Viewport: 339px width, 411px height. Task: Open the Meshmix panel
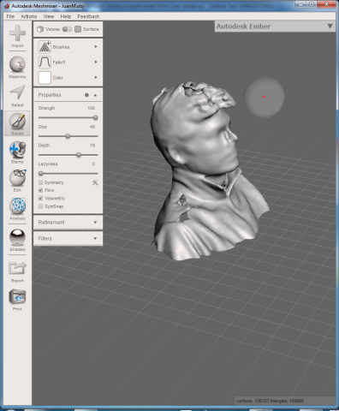pos(17,68)
